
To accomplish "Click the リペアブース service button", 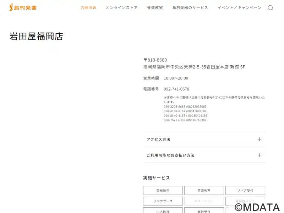I will pos(163,201).
